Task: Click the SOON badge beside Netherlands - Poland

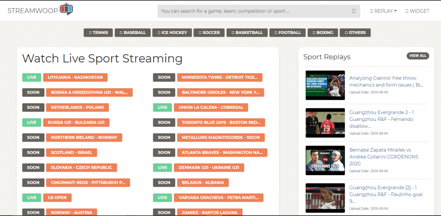Action: coord(33,108)
